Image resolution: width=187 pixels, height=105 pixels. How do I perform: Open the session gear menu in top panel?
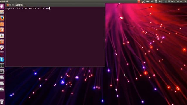coord(185,1)
